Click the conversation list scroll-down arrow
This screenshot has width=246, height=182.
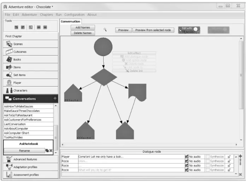point(56,153)
